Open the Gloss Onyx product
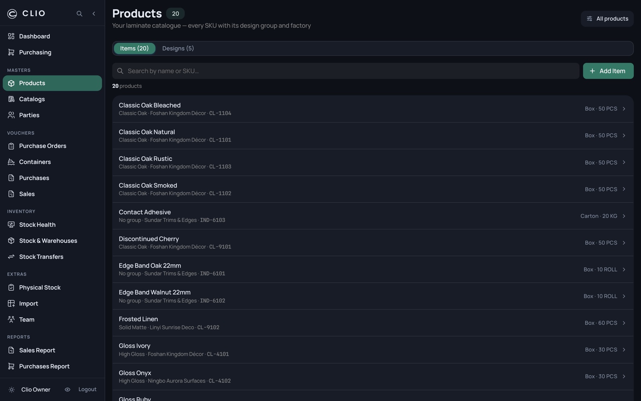Viewport: 641px width, 401px height. coord(373,377)
